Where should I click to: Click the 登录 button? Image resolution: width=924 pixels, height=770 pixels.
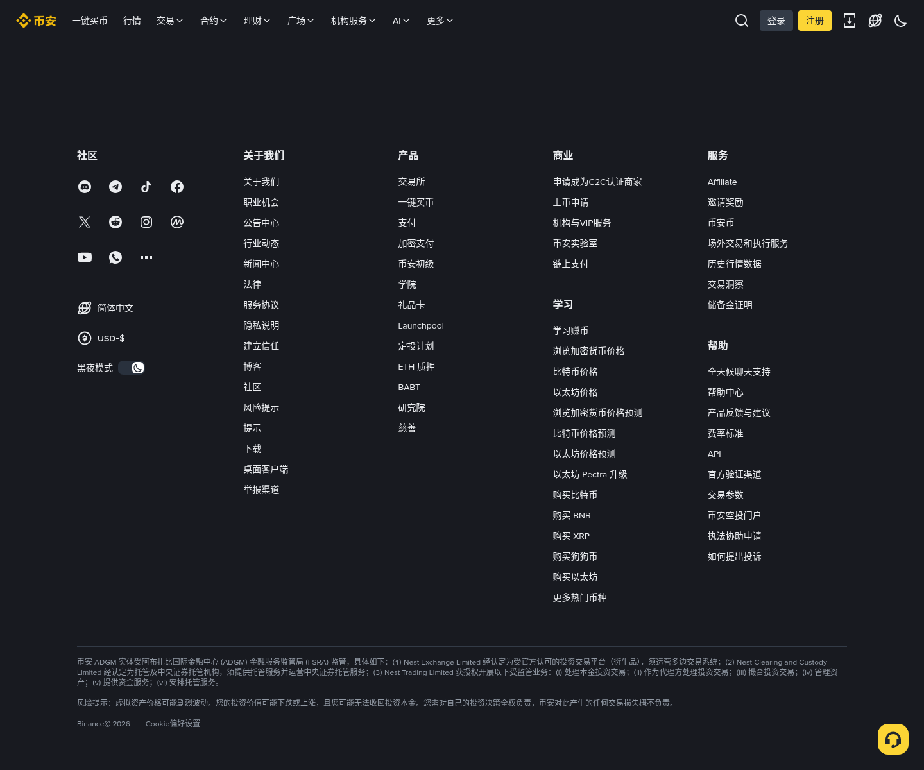(x=776, y=21)
